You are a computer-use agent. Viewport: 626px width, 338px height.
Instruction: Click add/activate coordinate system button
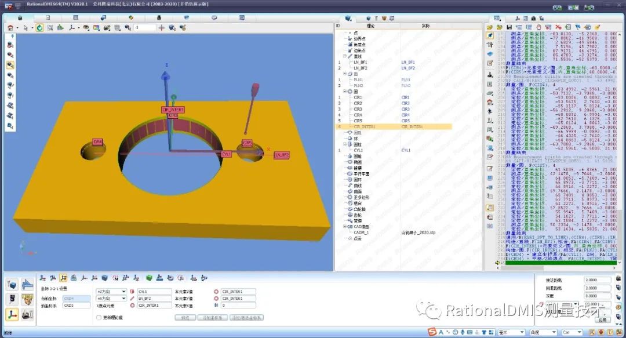click(247, 318)
